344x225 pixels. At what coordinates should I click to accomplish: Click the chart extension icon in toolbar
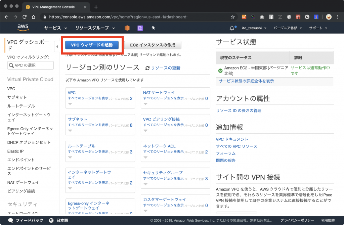244,17
